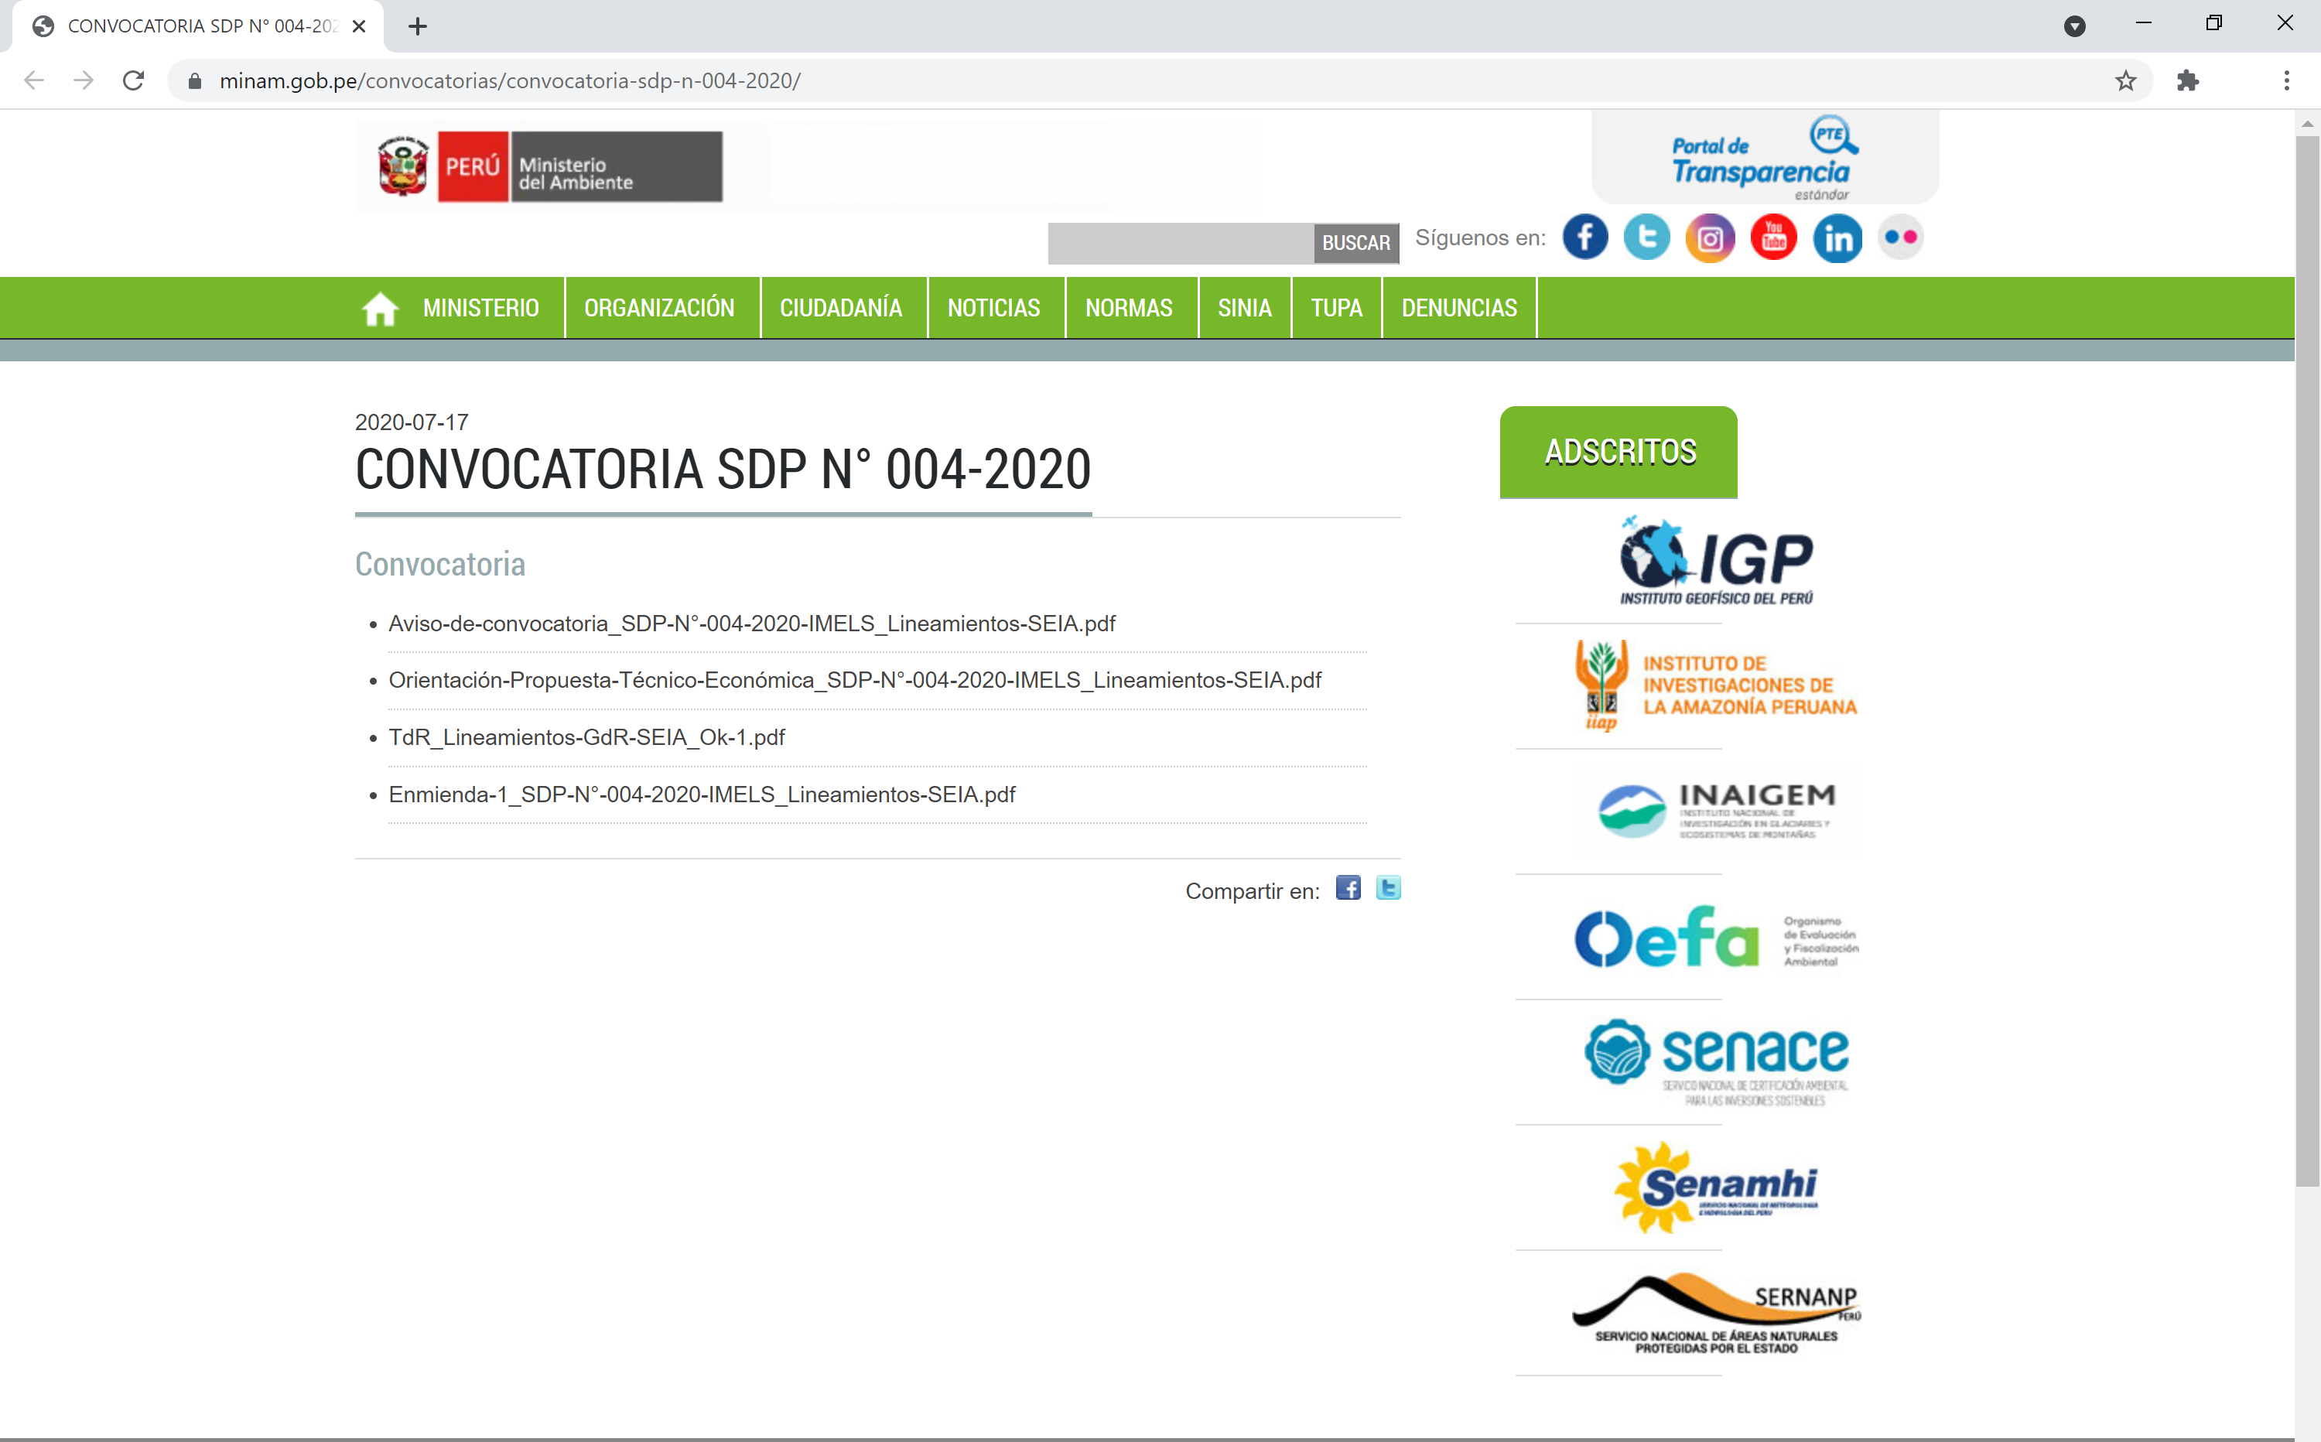Open Chrome three-dot menu

coord(2287,81)
